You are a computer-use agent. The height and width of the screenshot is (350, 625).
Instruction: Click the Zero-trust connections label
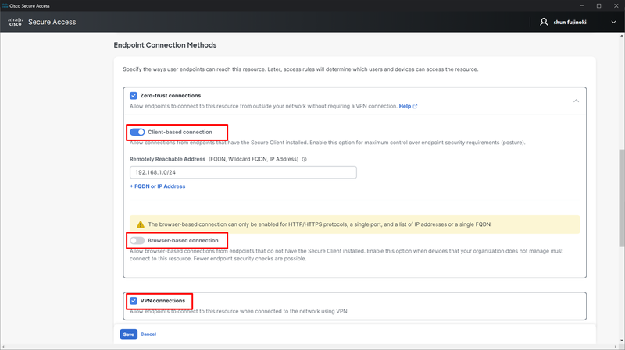170,95
